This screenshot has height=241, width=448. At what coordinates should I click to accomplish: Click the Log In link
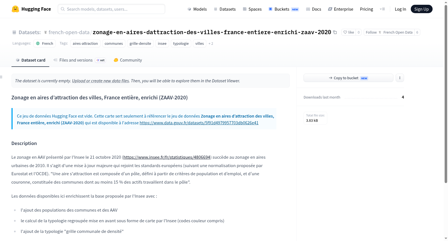[400, 9]
